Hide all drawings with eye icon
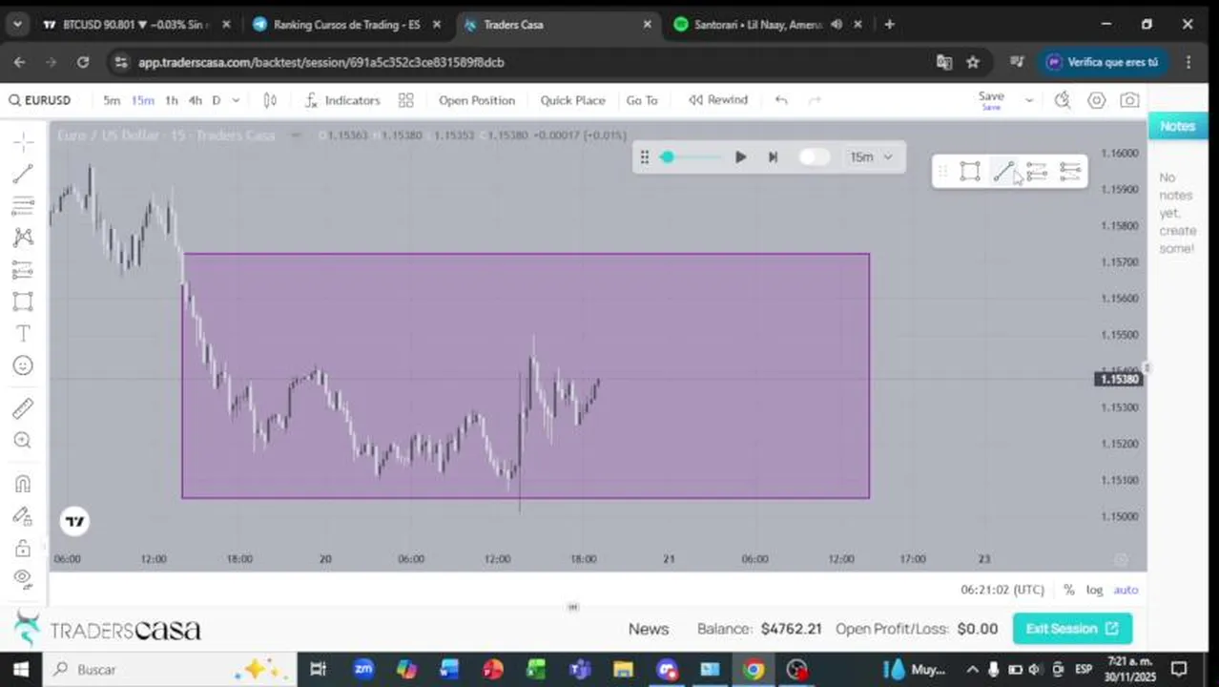Image resolution: width=1219 pixels, height=687 pixels. (x=24, y=578)
